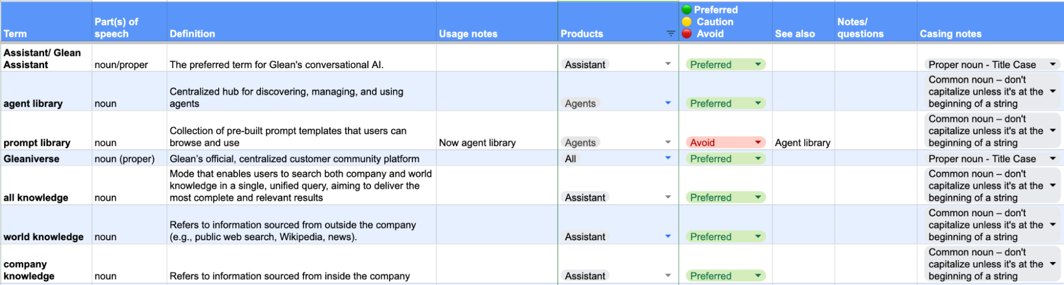The image size is (1064, 285).
Task: Select noun cell in agent library row
Action: [129, 92]
